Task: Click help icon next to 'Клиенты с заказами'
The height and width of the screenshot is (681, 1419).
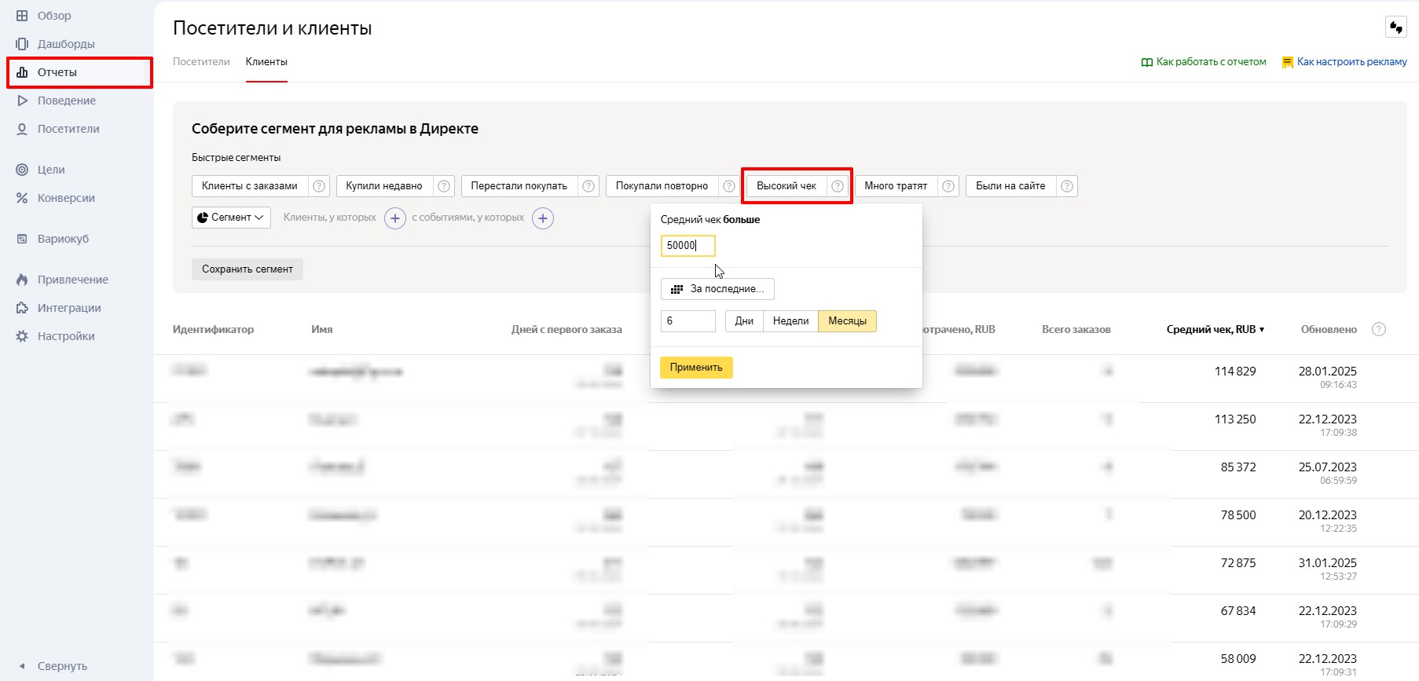Action: coord(319,186)
